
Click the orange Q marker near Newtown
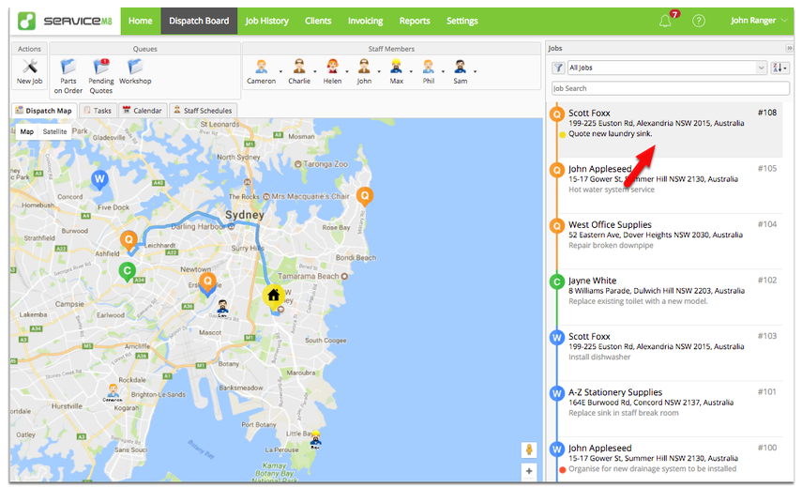(207, 282)
